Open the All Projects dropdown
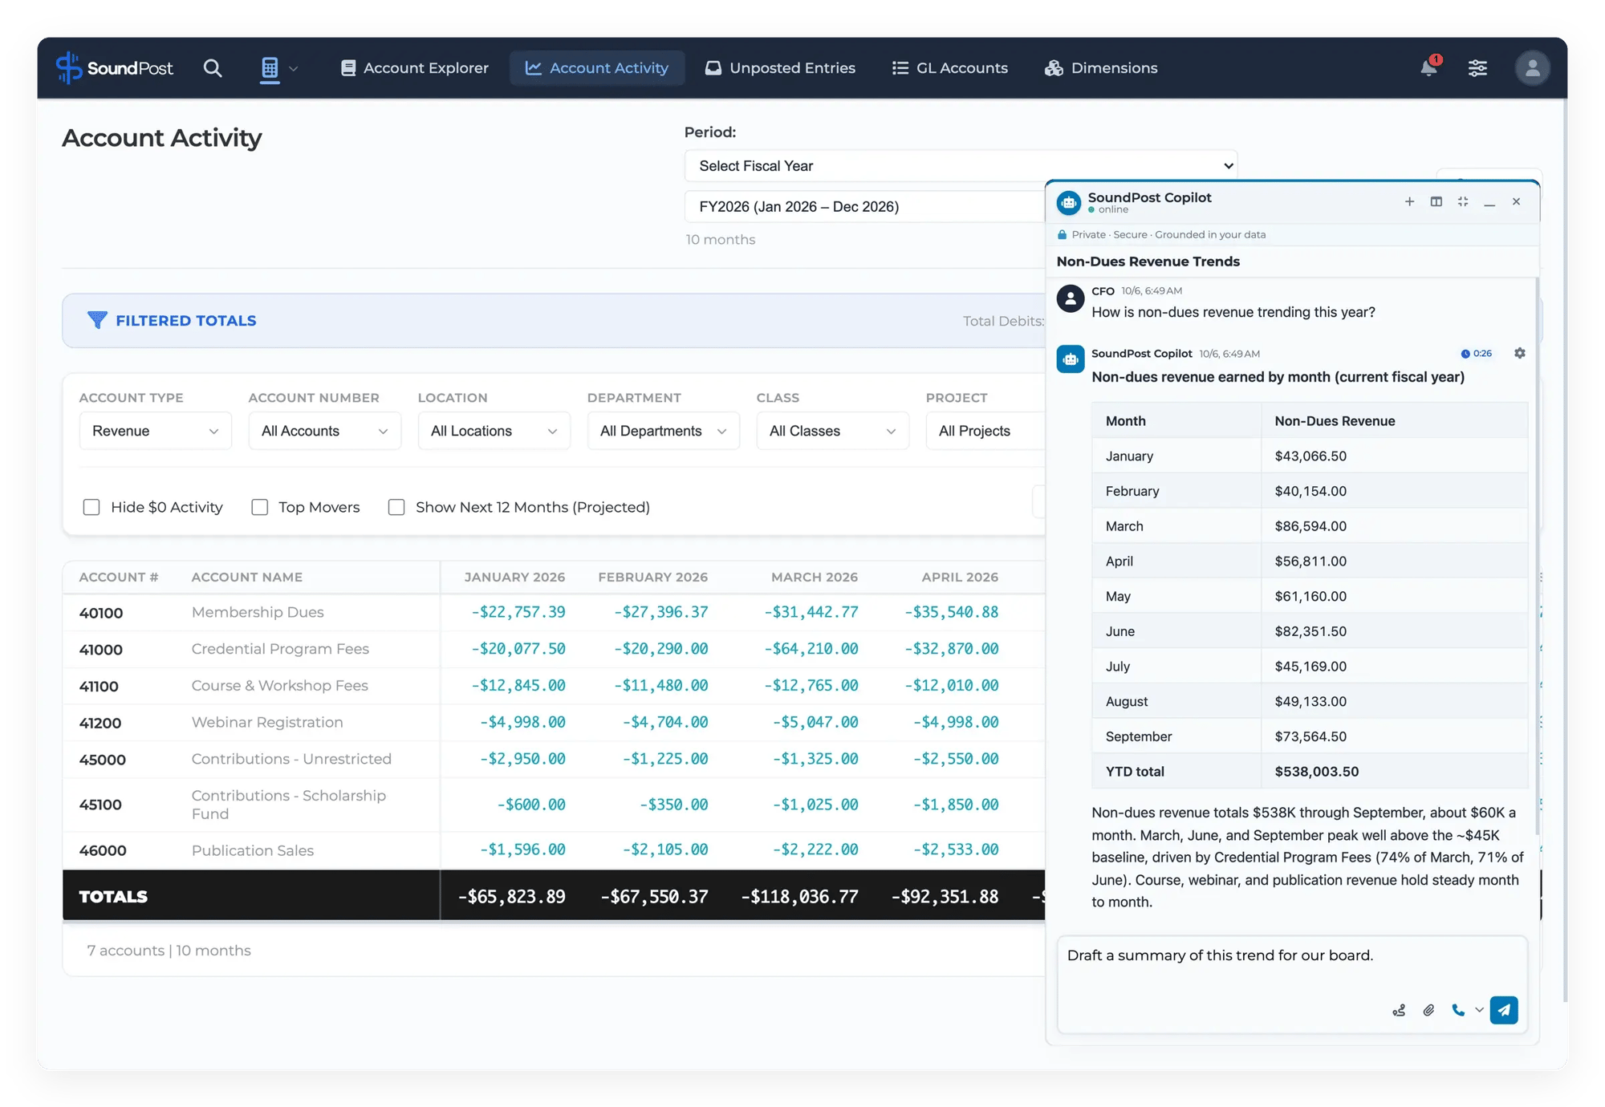This screenshot has width=1605, height=1107. (985, 431)
